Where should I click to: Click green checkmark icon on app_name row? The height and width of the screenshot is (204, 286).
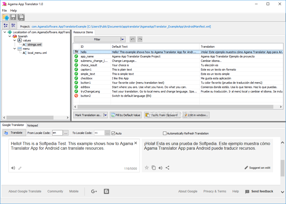pyautogui.click(x=76, y=56)
